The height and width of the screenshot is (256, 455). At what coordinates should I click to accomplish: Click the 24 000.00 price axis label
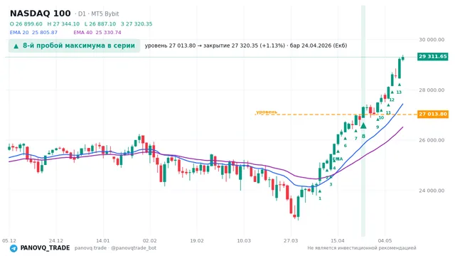click(x=432, y=191)
